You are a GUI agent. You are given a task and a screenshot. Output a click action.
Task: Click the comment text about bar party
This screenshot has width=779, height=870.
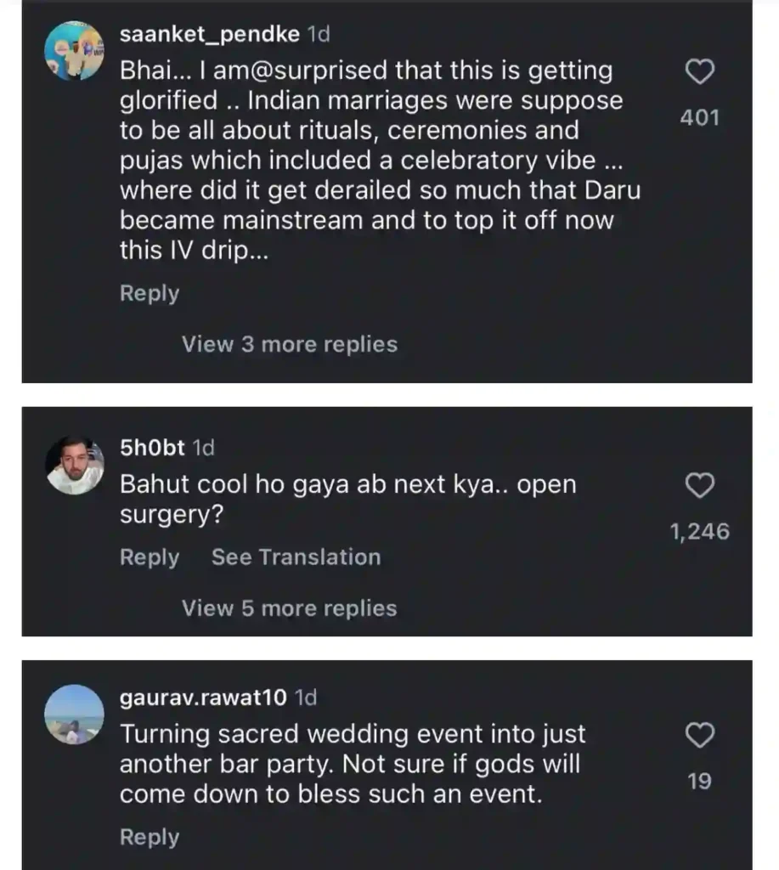tap(352, 764)
